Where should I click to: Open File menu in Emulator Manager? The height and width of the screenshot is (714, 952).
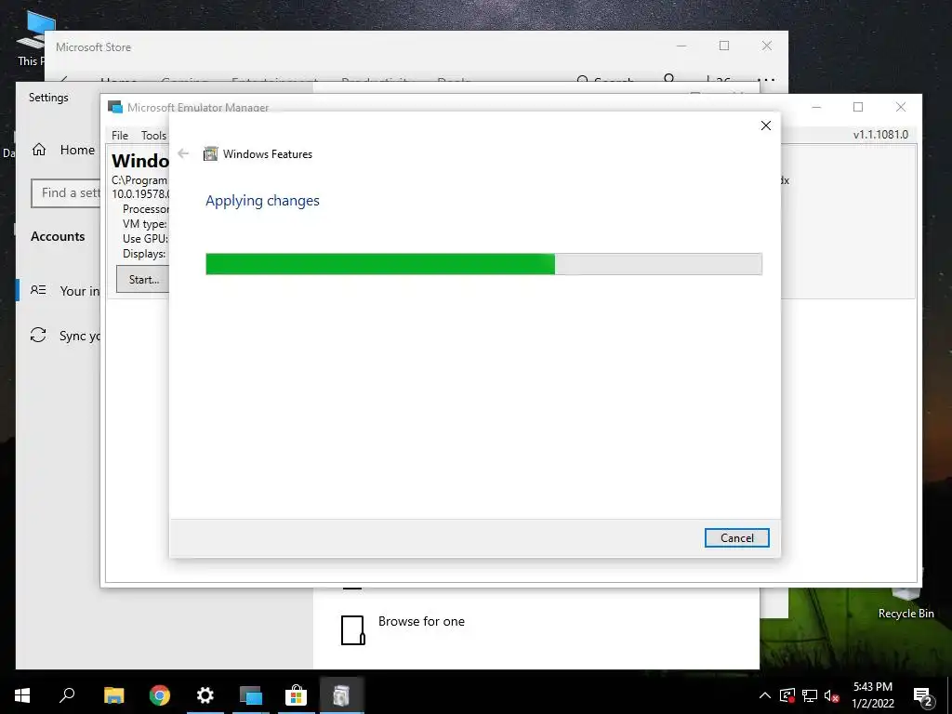tap(120, 136)
